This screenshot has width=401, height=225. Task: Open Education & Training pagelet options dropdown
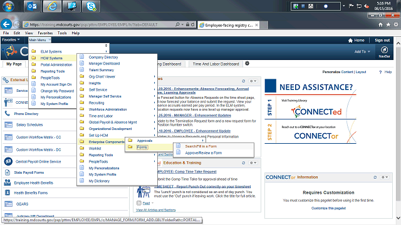[253, 162]
